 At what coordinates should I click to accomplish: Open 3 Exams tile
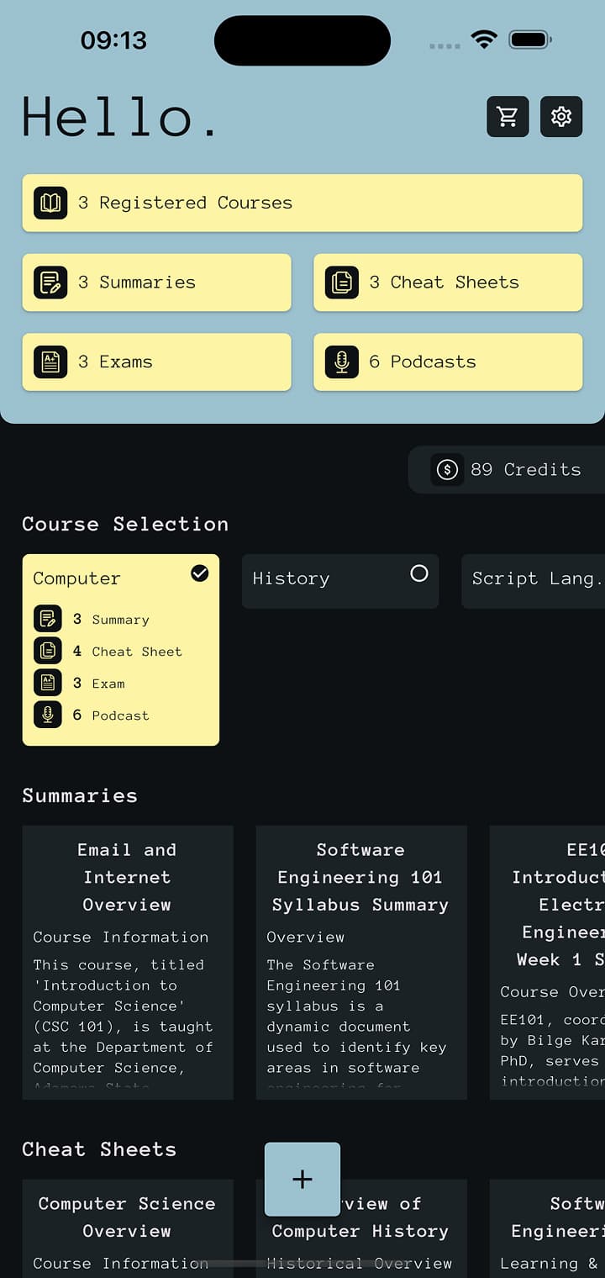(157, 362)
